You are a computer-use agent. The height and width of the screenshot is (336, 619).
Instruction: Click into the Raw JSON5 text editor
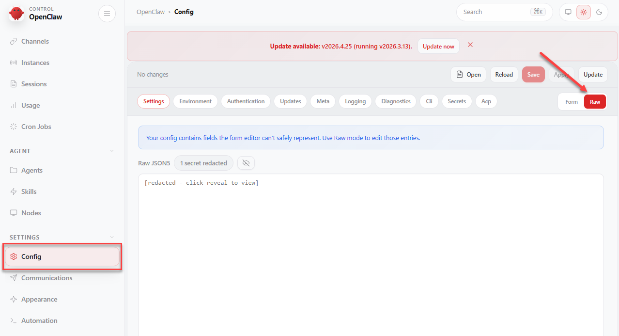click(x=371, y=255)
